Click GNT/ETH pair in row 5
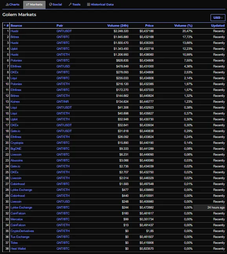Screen dimensions: 227x254 tap(63, 54)
